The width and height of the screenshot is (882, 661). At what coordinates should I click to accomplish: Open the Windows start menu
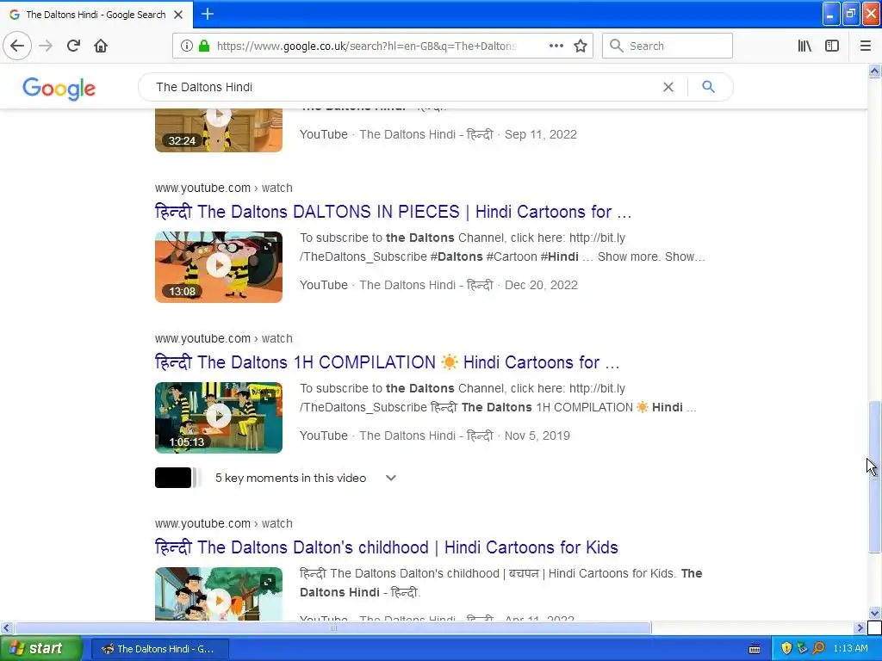tap(40, 649)
